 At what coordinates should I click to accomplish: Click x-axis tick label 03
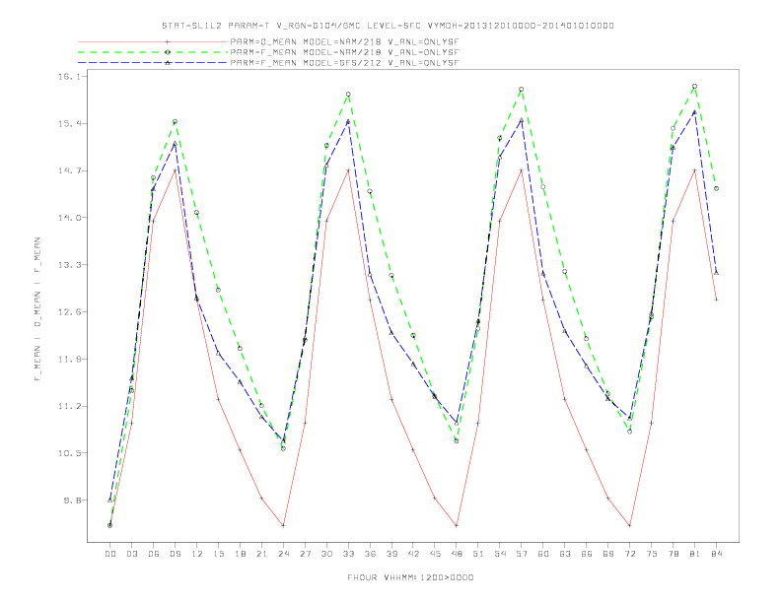[x=131, y=554]
